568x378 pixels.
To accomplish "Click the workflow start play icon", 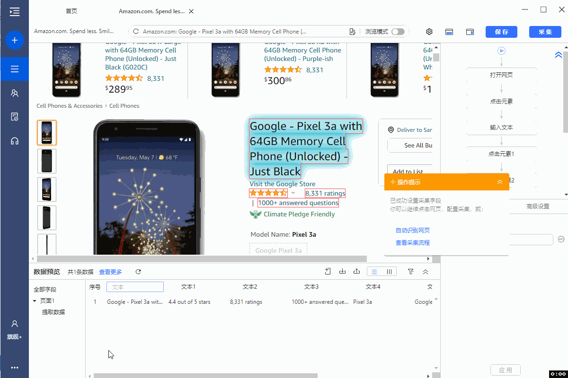I will tap(501, 51).
